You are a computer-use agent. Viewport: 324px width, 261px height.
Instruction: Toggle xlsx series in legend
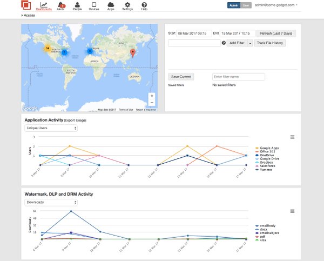point(261,240)
